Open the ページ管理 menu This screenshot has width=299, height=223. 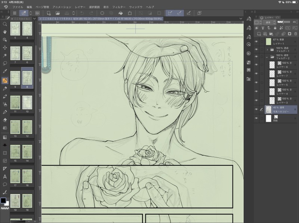(42, 7)
